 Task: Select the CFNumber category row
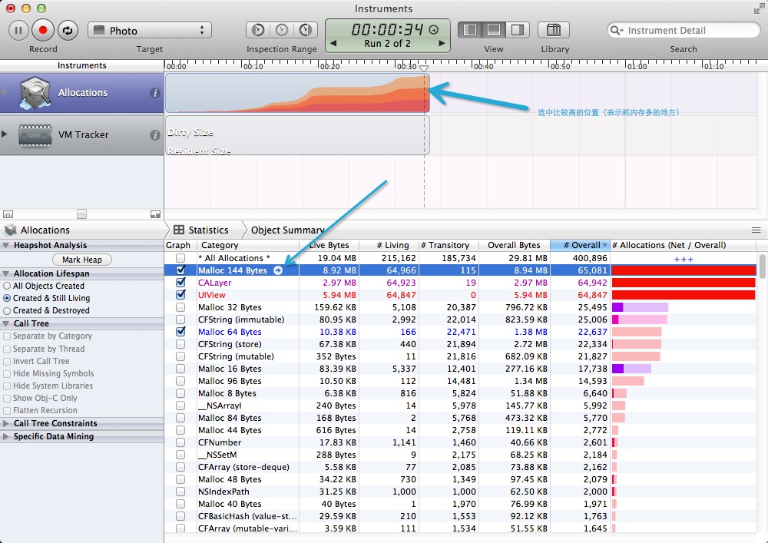point(460,442)
